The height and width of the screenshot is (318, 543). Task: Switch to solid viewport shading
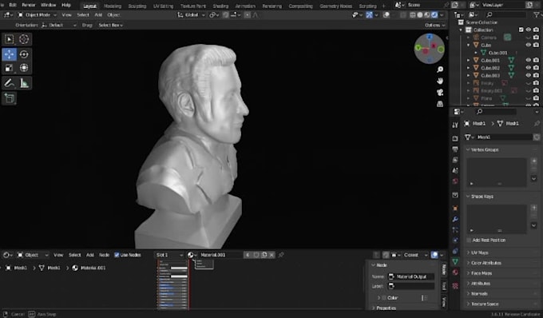tap(420, 15)
